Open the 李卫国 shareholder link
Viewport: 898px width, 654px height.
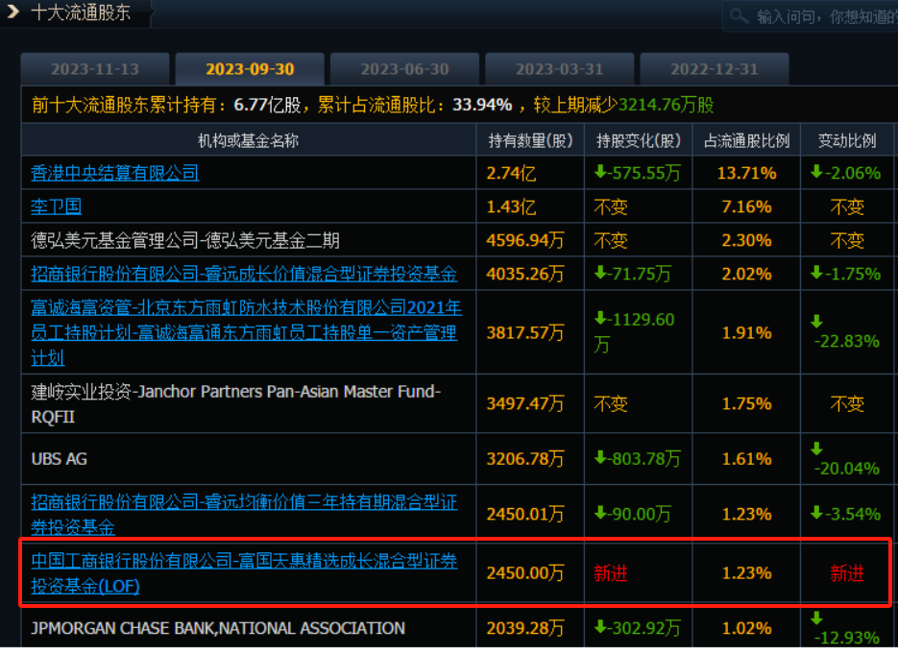point(56,206)
